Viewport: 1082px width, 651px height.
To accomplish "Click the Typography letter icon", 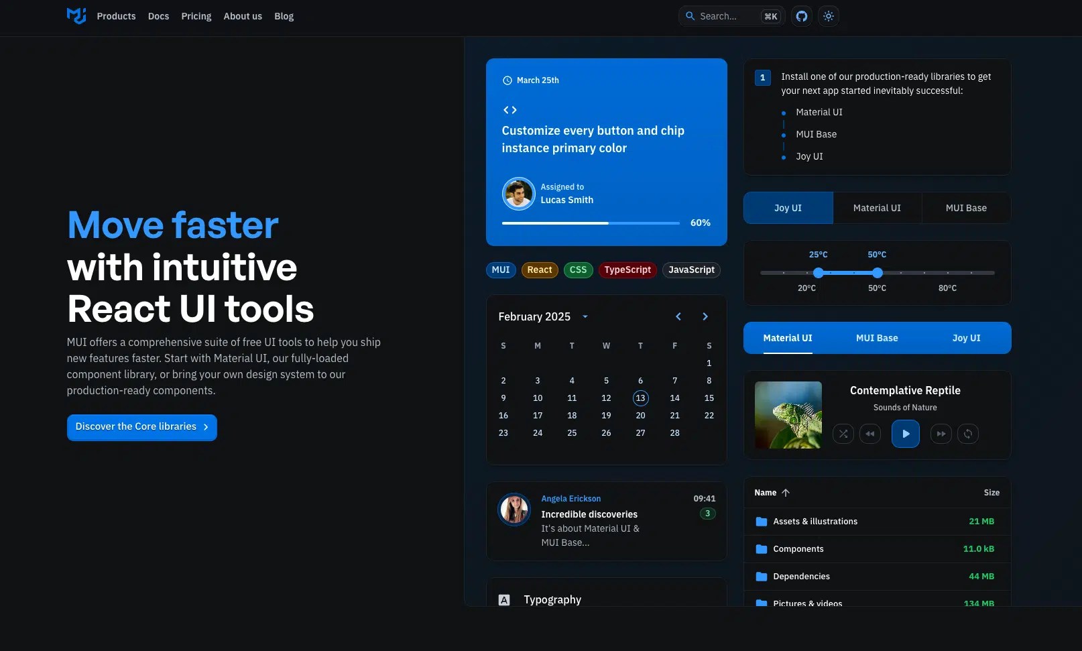I will 504,600.
